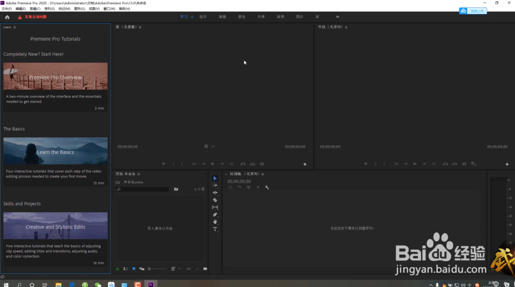Select the Ripple Edit tool
515x287 pixels.
tap(215, 193)
